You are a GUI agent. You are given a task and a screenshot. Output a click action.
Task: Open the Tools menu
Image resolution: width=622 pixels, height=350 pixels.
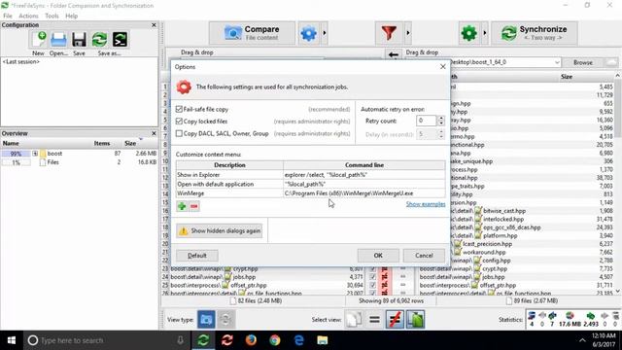coord(52,16)
